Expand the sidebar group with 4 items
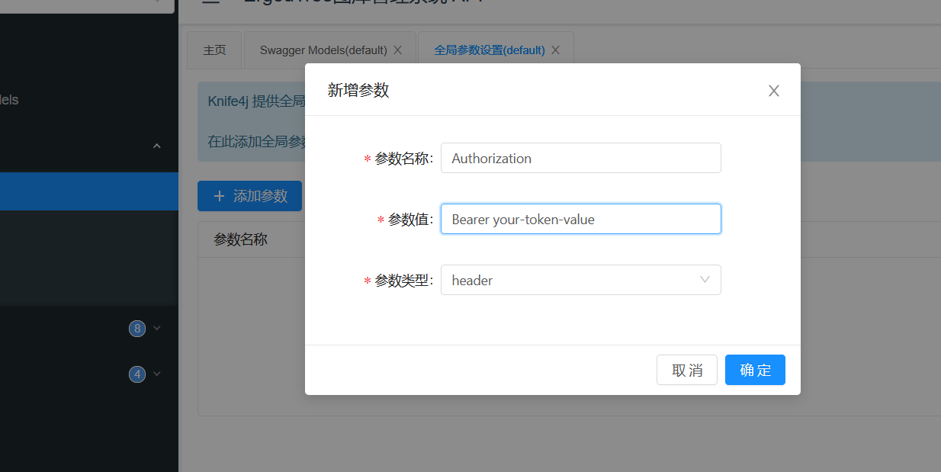 point(157,374)
